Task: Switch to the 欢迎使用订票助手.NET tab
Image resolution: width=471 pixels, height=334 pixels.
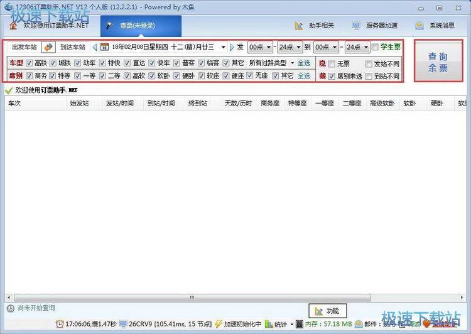Action: click(50, 26)
